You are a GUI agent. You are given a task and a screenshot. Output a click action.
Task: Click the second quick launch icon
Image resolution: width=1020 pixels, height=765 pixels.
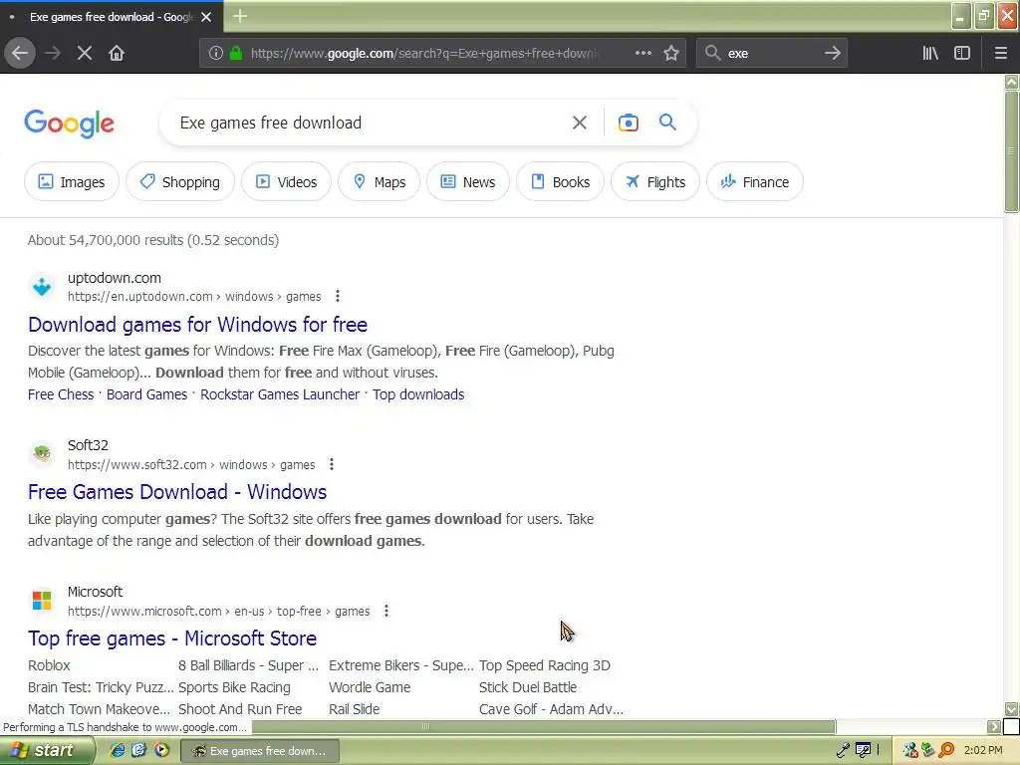coord(138,750)
